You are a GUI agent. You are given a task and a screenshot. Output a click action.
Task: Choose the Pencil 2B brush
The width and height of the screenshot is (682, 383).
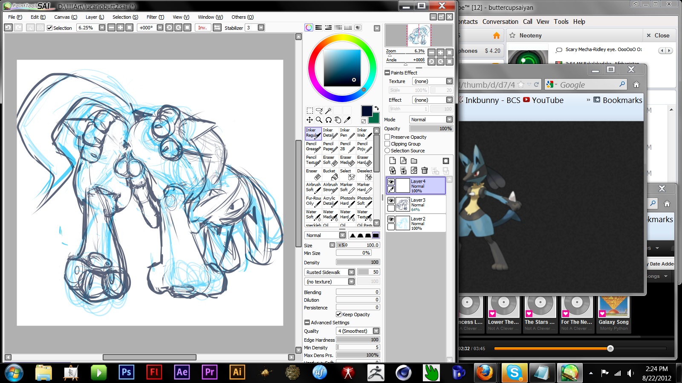347,147
